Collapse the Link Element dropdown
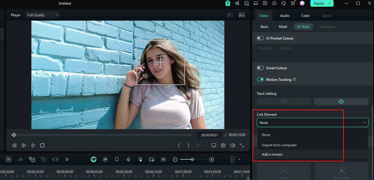This screenshot has width=374, height=180. (365, 123)
